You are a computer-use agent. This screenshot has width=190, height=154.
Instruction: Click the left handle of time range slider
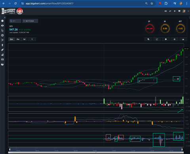coord(9,149)
